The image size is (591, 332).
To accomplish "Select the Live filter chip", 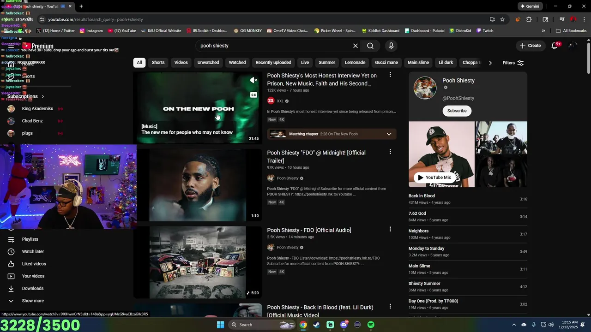I will click(x=305, y=62).
